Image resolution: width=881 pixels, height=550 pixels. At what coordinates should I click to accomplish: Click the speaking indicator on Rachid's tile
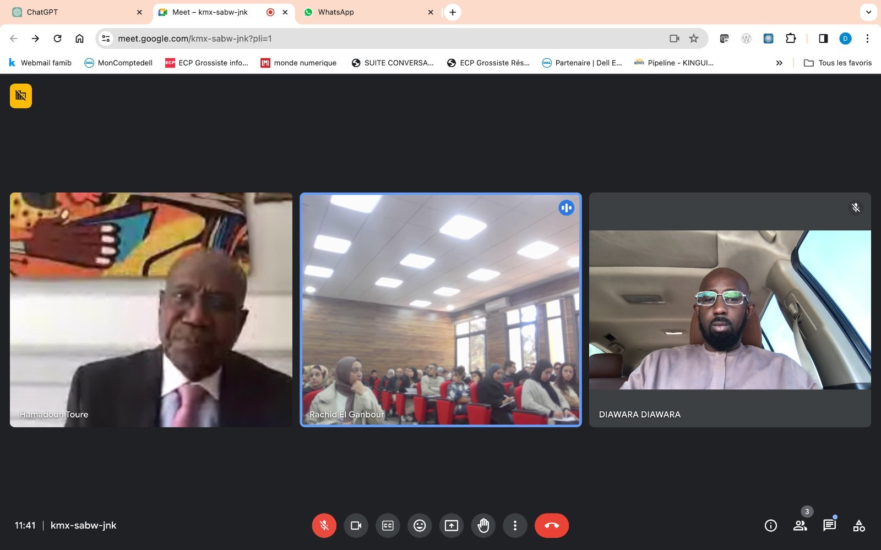567,208
